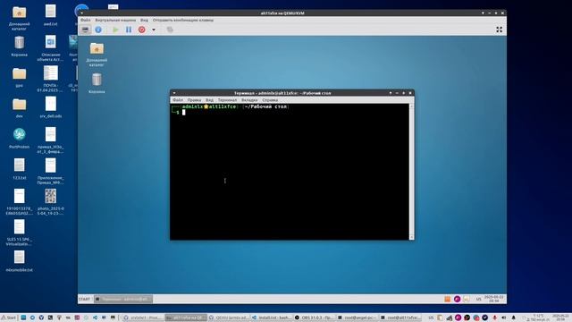This screenshot has width=572, height=322.
Task: Start the virtual machine with play icon
Action: (115, 30)
